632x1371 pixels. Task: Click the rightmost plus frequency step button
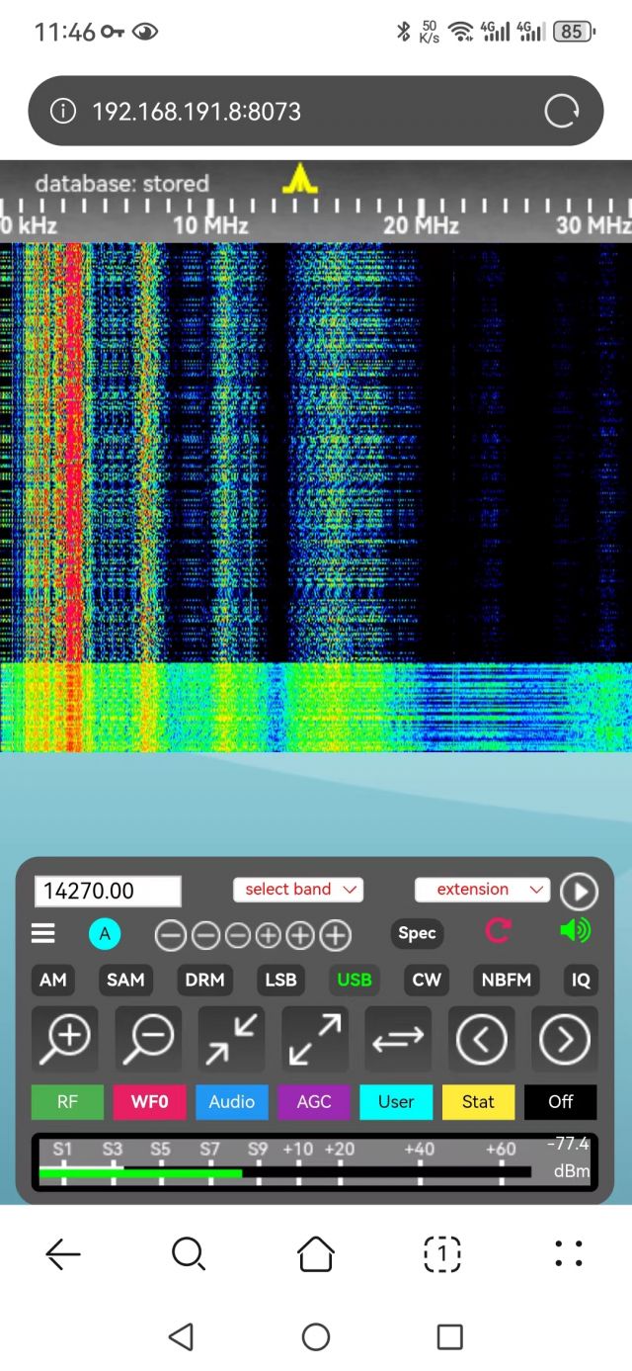[335, 935]
